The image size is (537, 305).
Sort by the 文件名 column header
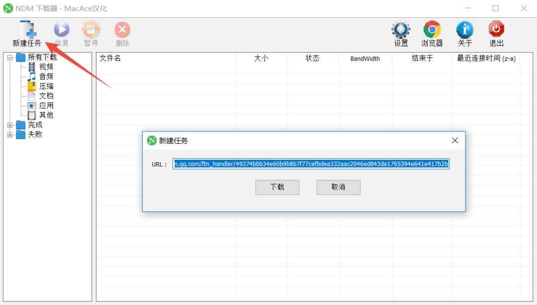[x=166, y=58]
